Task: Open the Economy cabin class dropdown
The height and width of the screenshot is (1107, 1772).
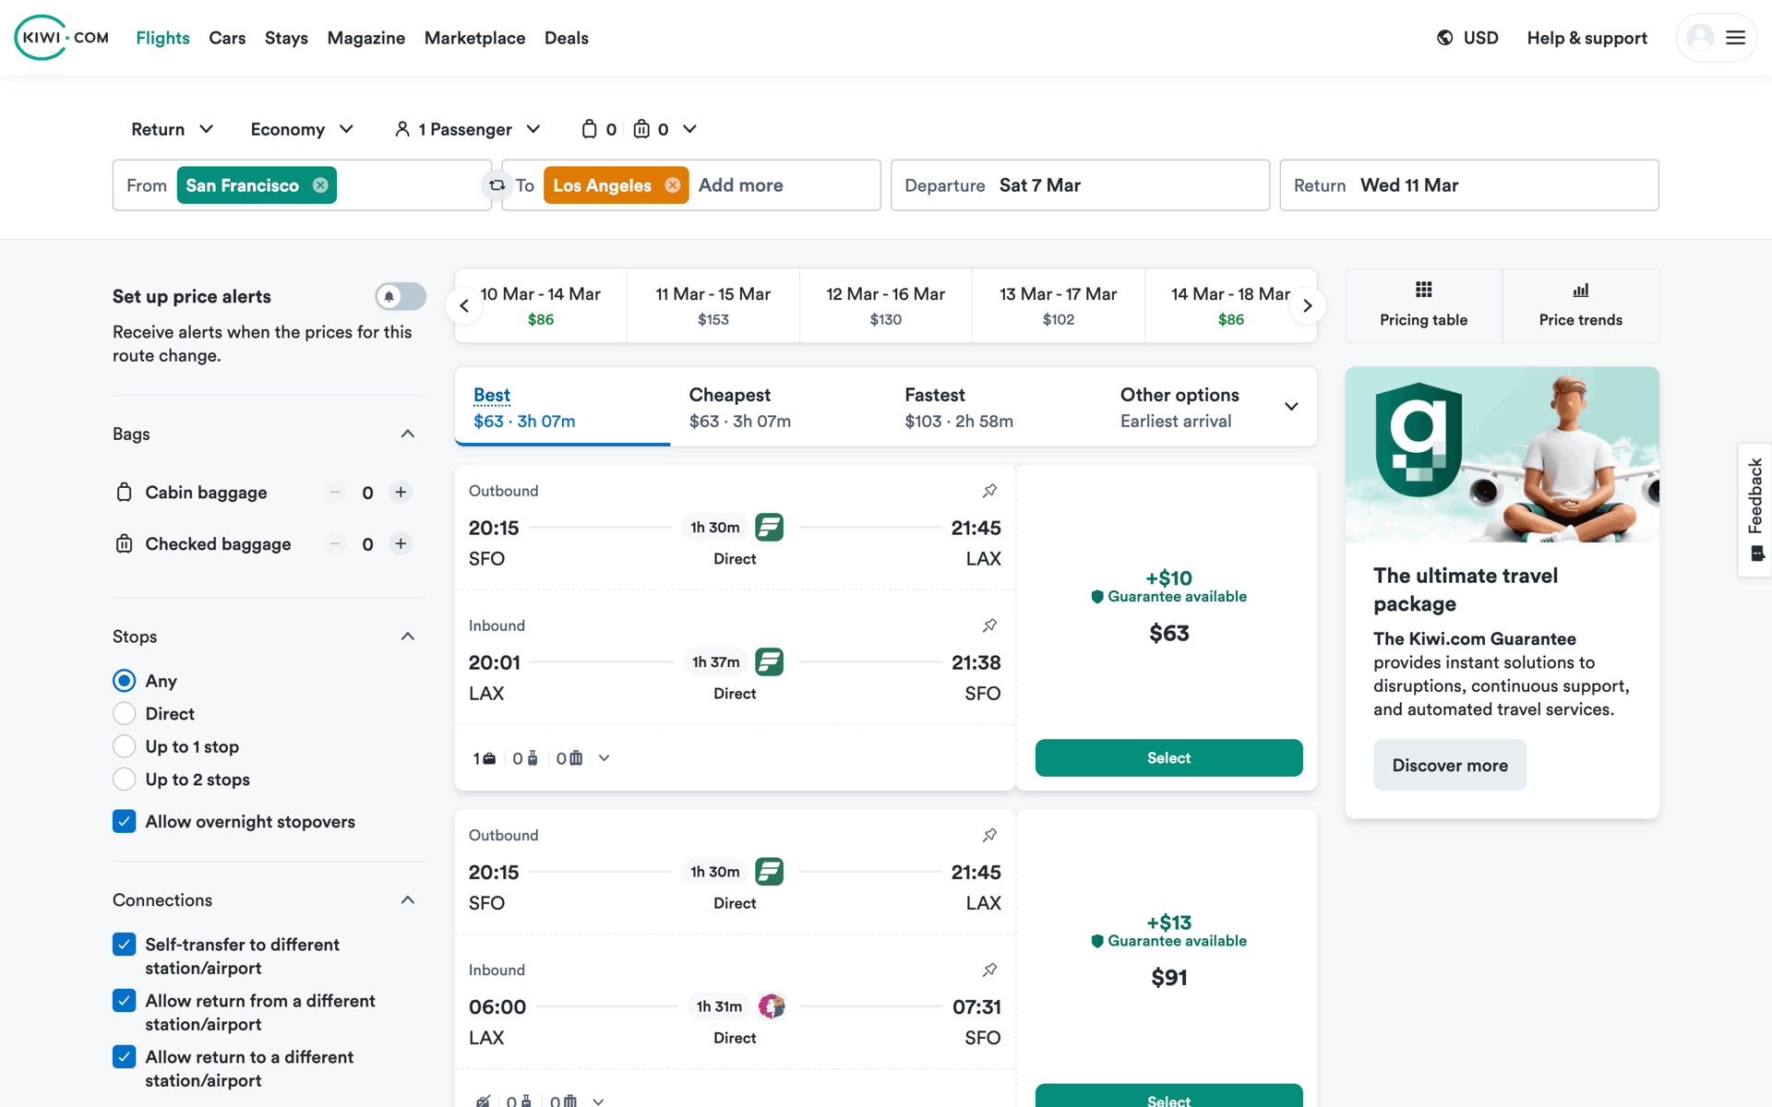Action: (x=302, y=129)
